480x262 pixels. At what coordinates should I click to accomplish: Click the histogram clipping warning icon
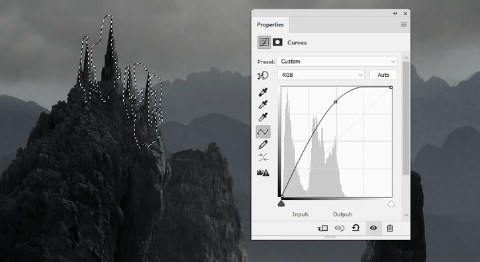[x=263, y=173]
